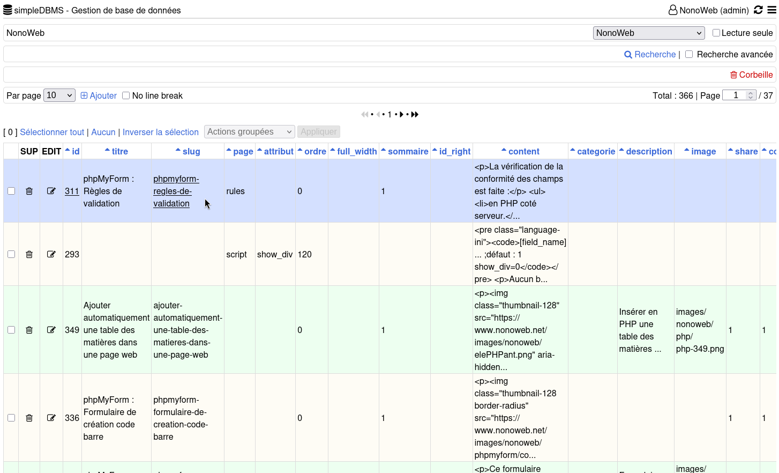
Task: Click the trash icon for row 349
Action: [29, 330]
